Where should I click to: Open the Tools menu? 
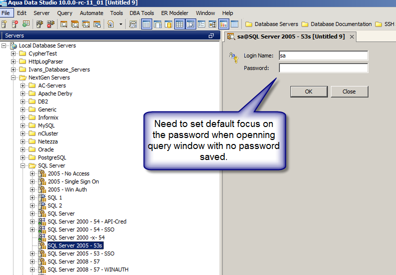click(x=117, y=13)
